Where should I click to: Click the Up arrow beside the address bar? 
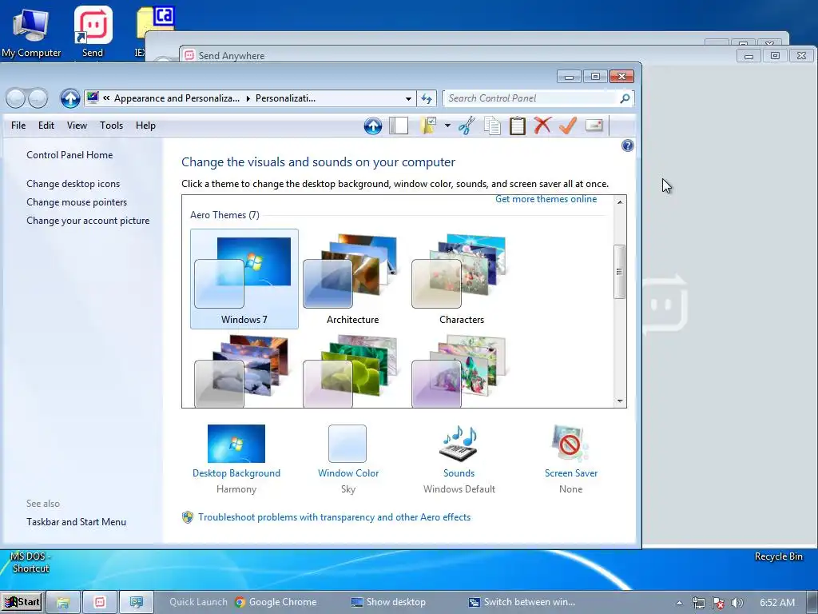pos(70,98)
